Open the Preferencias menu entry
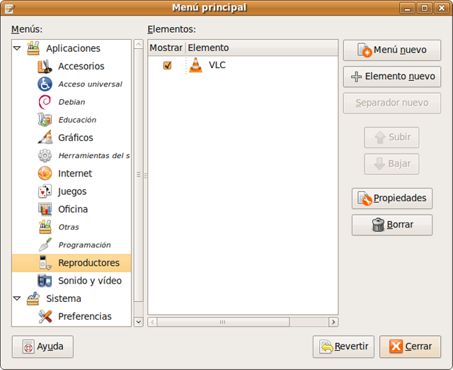The height and width of the screenshot is (370, 453). tap(84, 316)
